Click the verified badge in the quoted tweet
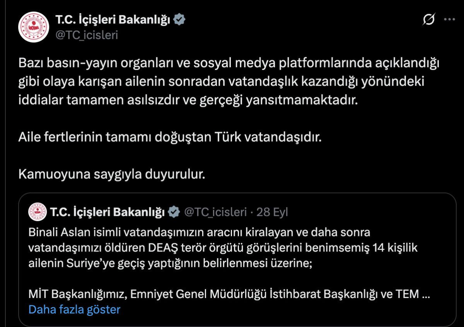This screenshot has height=327, width=464. (x=174, y=212)
